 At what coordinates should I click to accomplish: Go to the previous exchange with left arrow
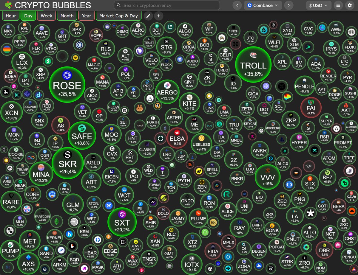pos(237,5)
